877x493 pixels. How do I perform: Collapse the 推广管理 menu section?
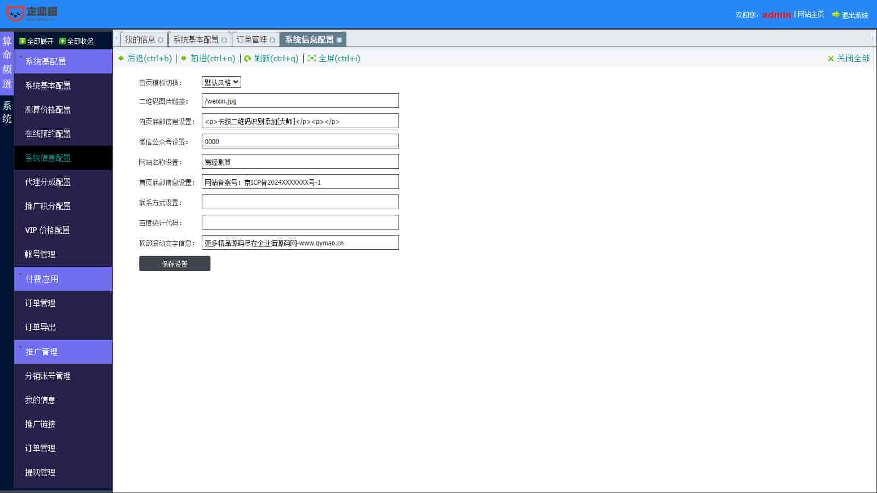point(64,352)
